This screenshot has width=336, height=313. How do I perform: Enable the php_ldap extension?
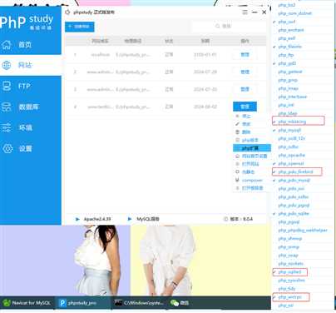click(x=288, y=113)
